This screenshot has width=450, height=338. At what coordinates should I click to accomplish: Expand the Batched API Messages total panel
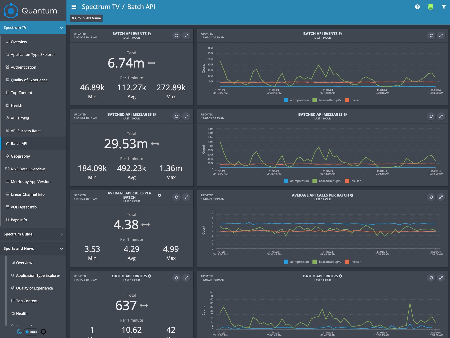[186, 116]
